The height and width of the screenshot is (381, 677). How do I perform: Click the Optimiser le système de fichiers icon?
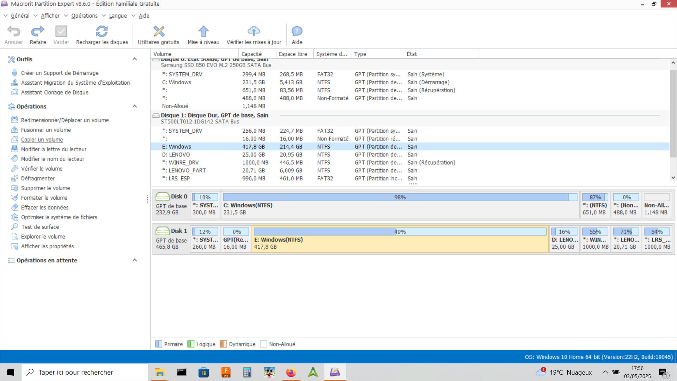coord(14,217)
